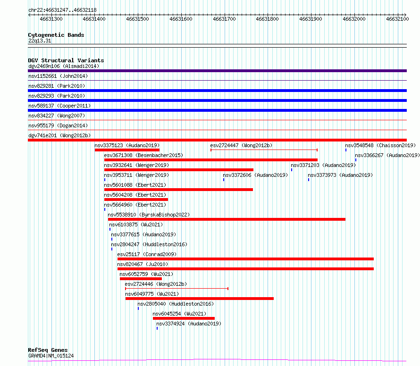Select nsv3548548 (Chaisson2019) label
The height and width of the screenshot is (366, 420).
tap(380, 145)
